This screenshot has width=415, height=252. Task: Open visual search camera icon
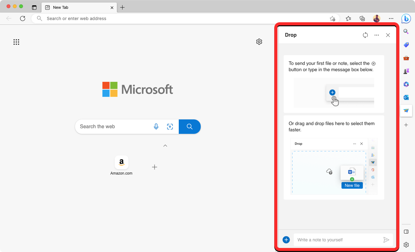point(170,127)
